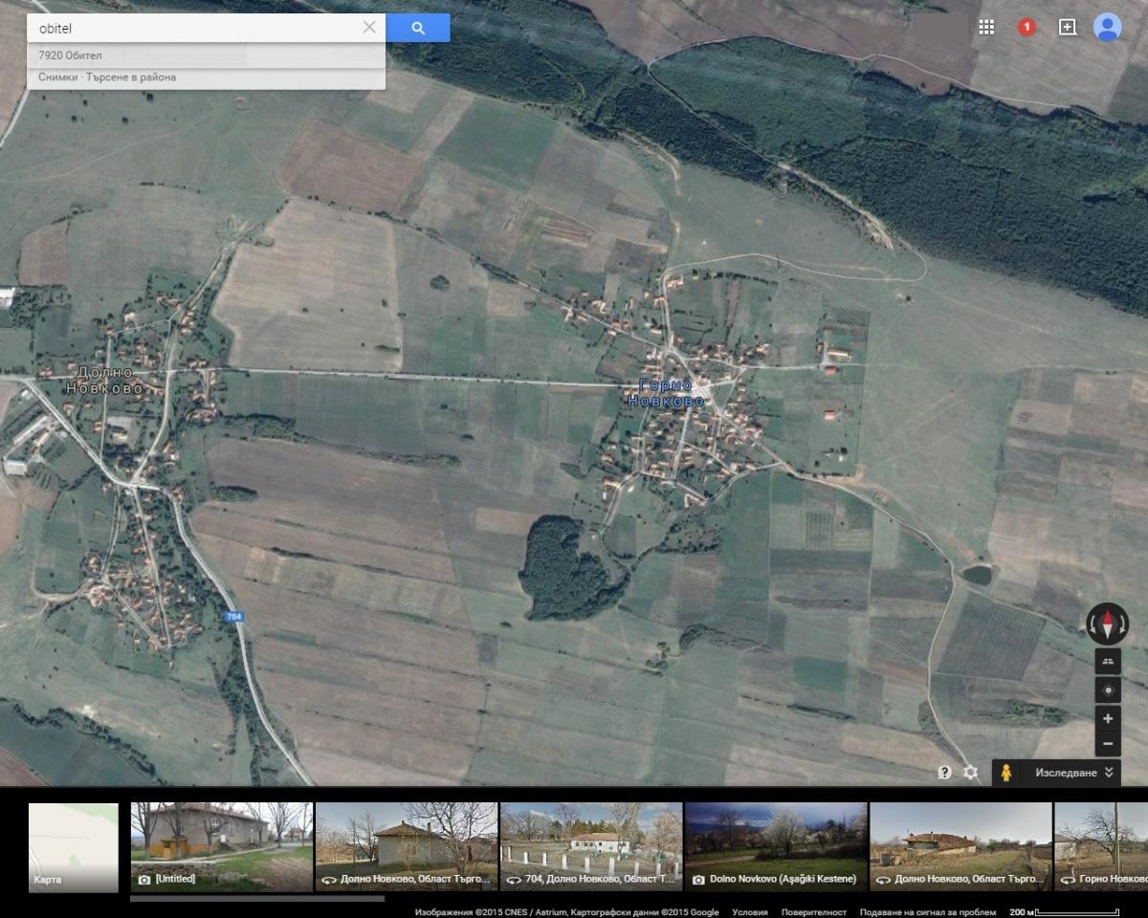Select the yellow Pegman Street View icon
This screenshot has height=918, width=1148.
1005,773
